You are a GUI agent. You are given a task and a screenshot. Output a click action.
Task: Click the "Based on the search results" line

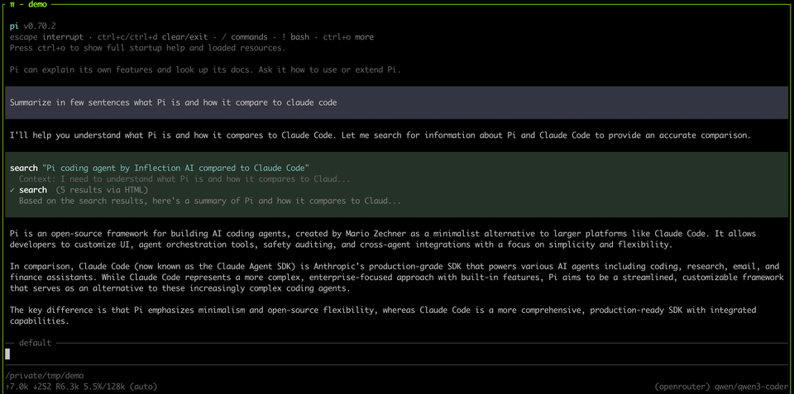tap(209, 201)
